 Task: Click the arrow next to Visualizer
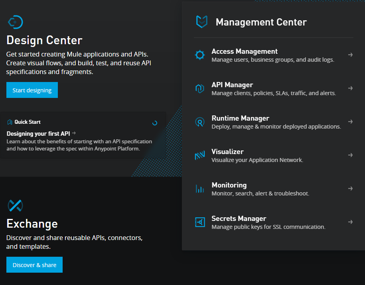(x=350, y=155)
